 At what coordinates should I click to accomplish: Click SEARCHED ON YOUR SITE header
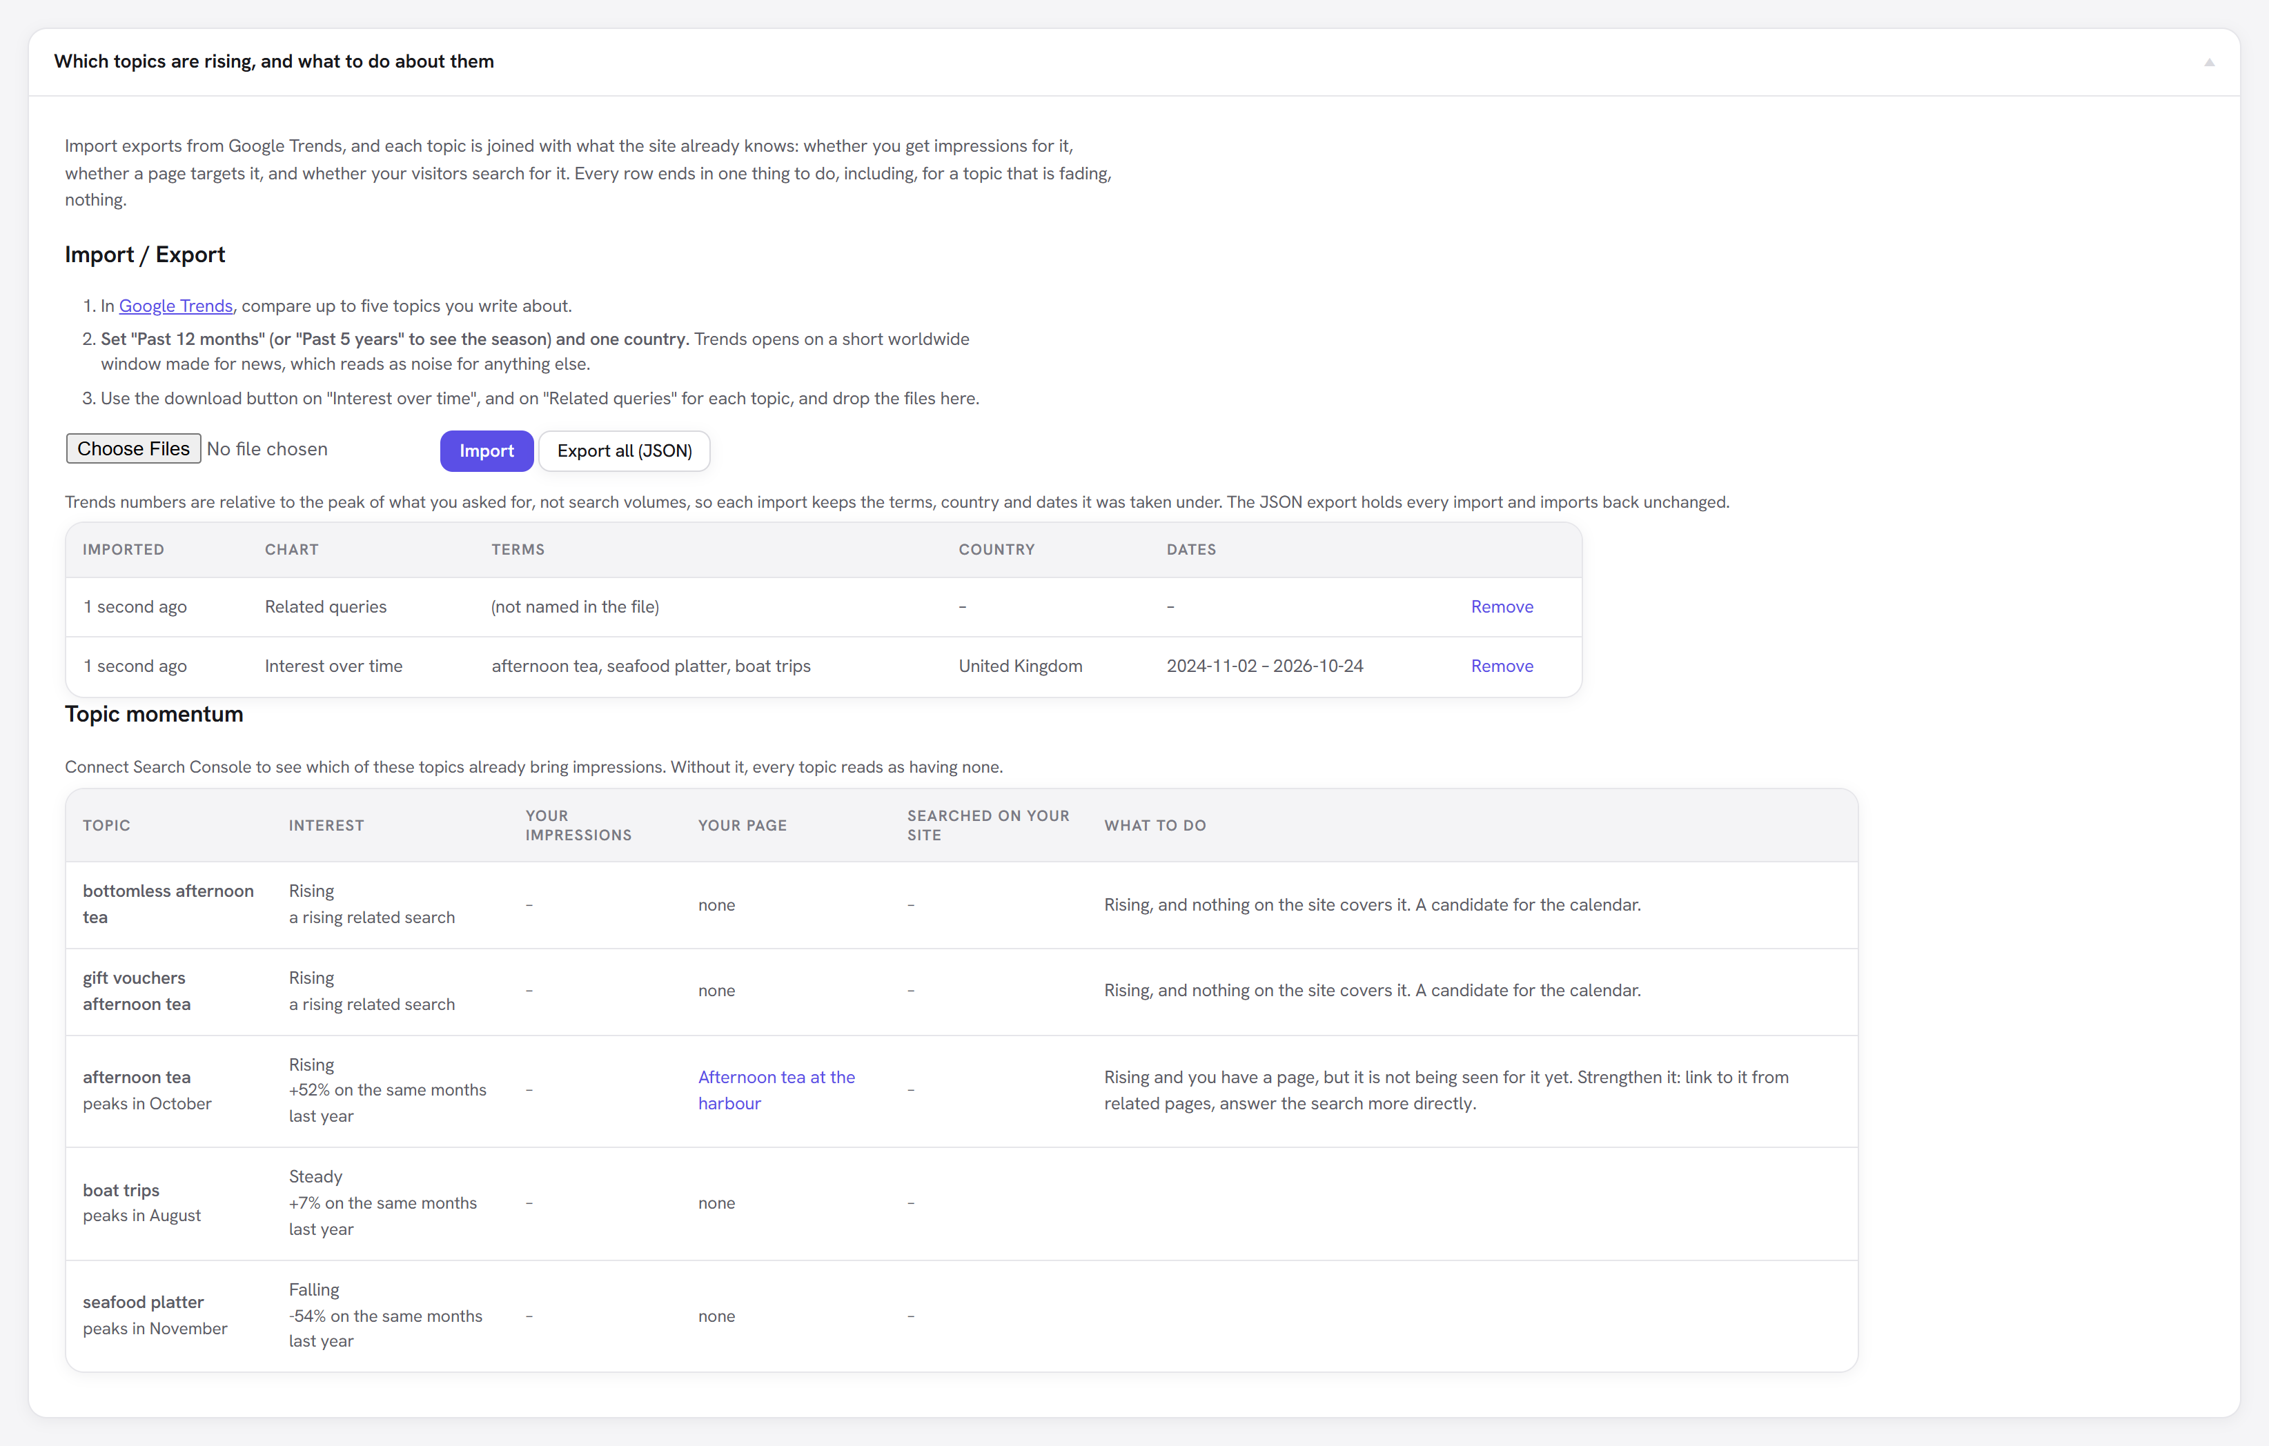click(x=988, y=825)
